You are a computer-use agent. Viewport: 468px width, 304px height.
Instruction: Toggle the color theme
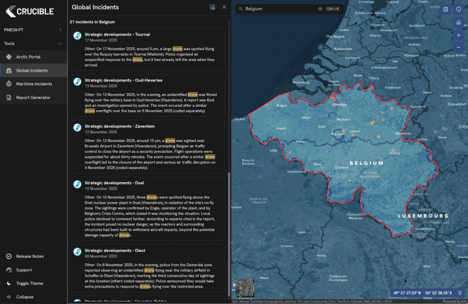click(29, 283)
